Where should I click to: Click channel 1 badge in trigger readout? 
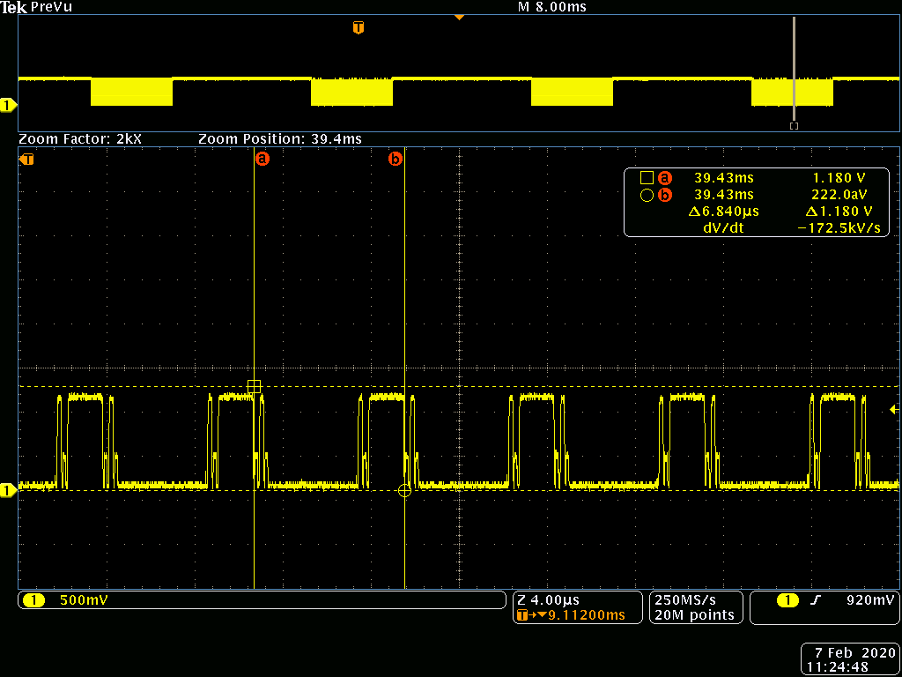tap(788, 600)
